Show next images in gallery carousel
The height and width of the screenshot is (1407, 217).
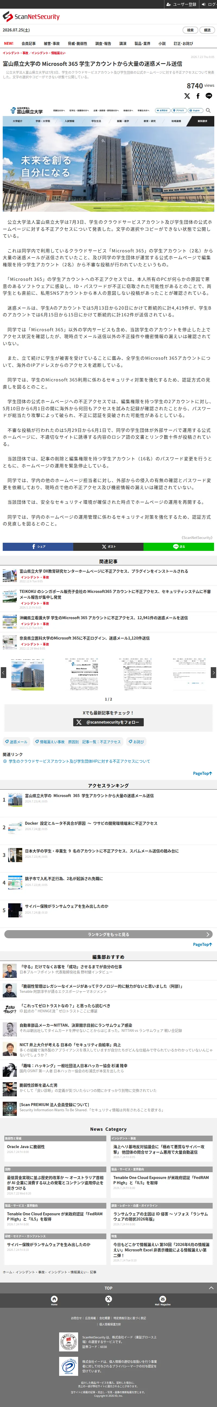point(214,673)
